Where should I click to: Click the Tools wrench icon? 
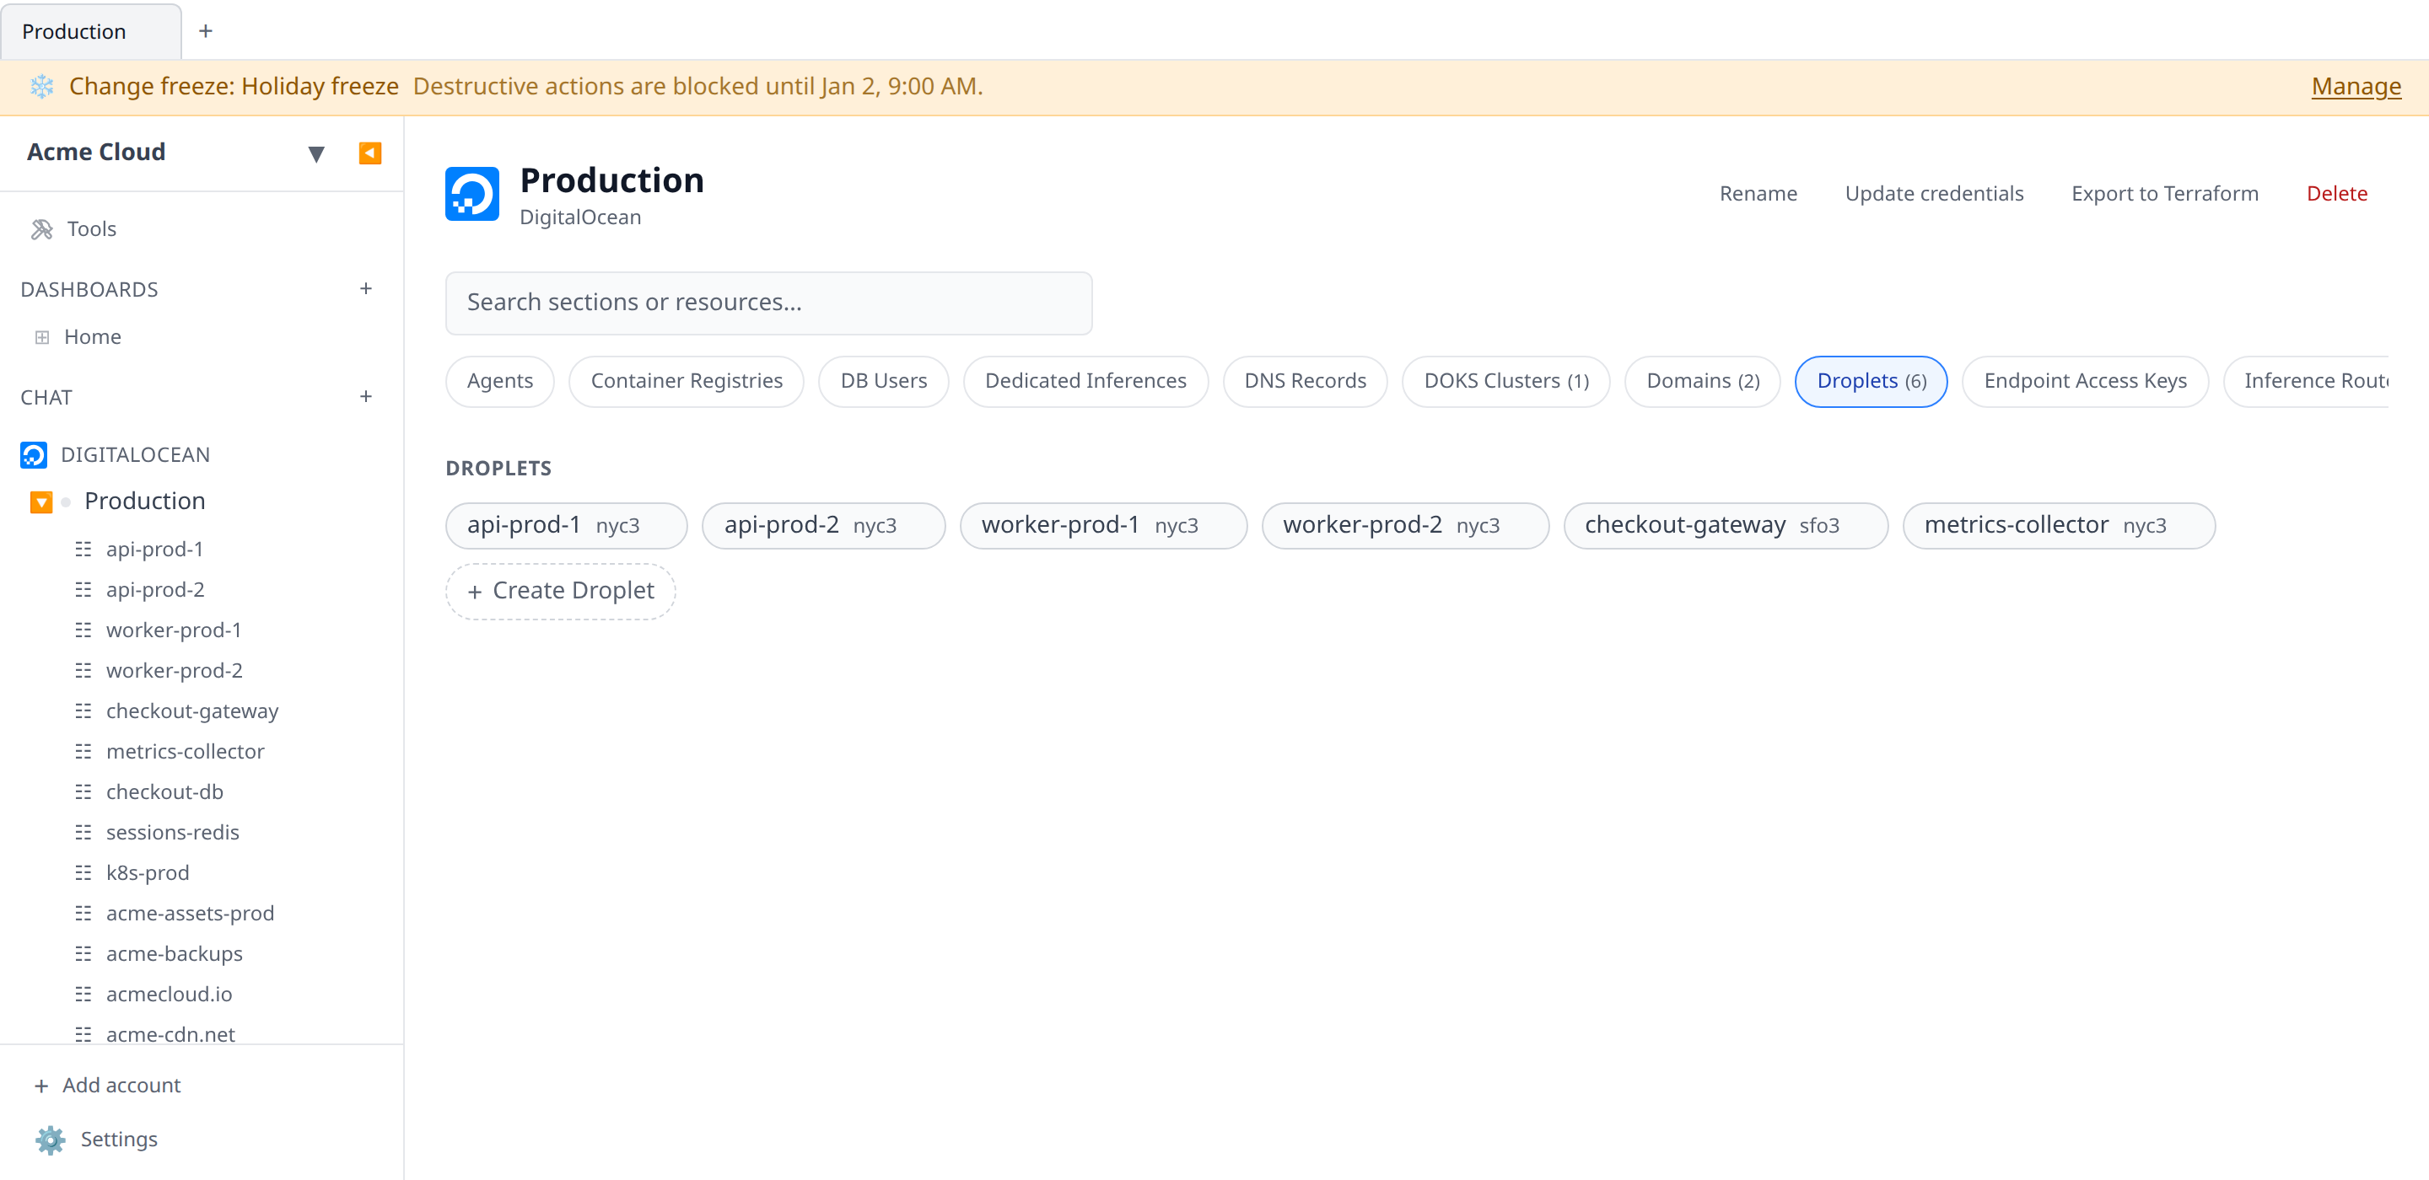click(x=41, y=229)
